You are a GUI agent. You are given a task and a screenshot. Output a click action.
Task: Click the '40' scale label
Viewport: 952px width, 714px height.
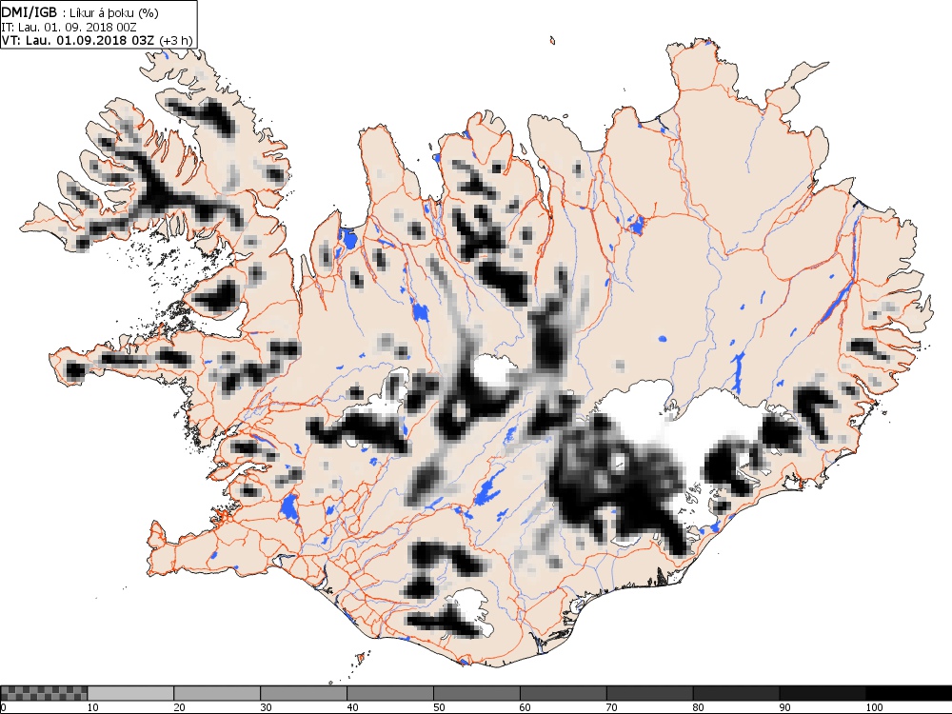pyautogui.click(x=353, y=707)
